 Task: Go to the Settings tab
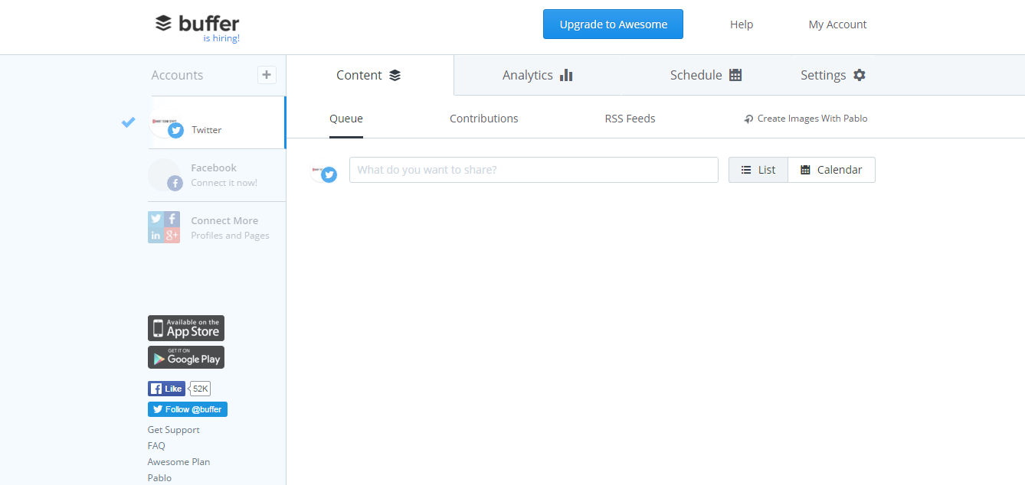click(x=833, y=75)
